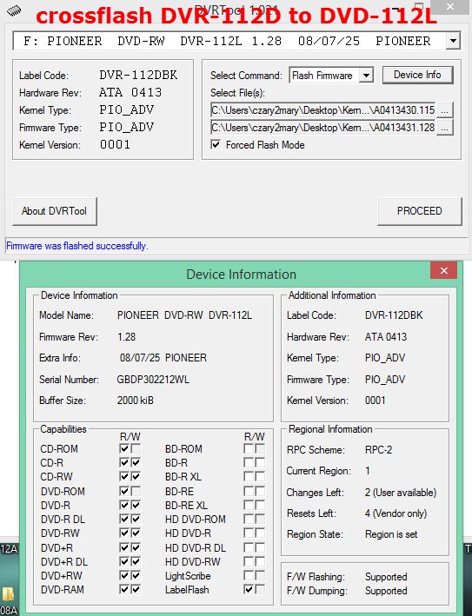Close the Device Information window
472x616 pixels.
tap(443, 270)
